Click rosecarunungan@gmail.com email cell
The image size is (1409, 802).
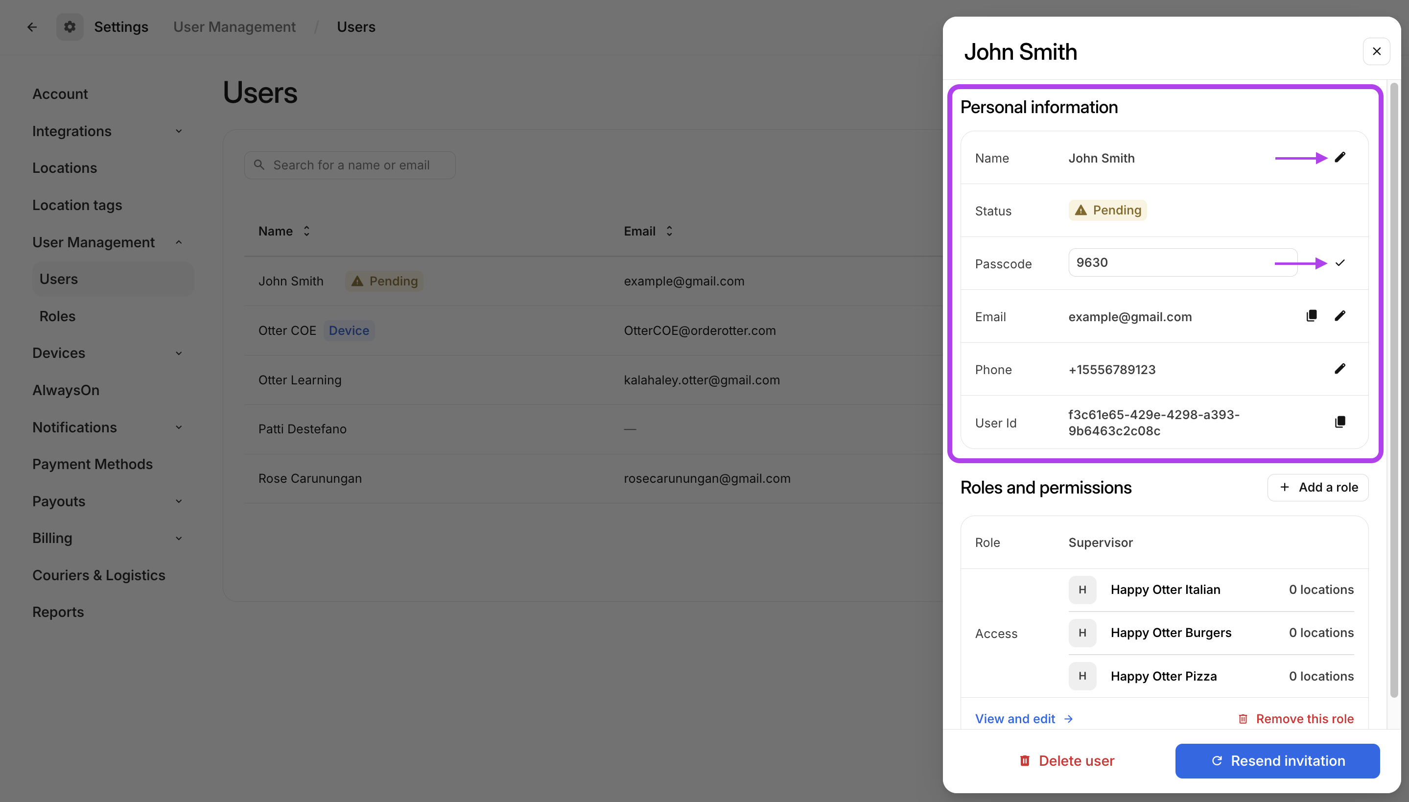[707, 478]
